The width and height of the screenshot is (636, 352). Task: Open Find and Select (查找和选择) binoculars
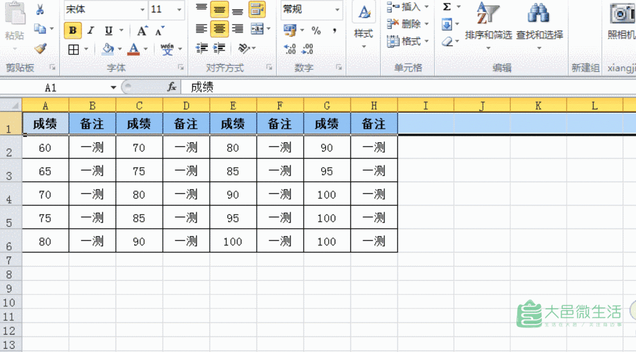click(539, 22)
